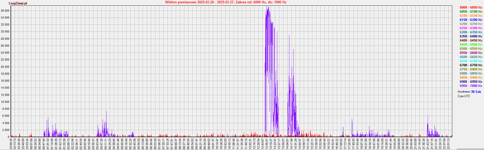
Task: Click the Czas UTC label
Action: tap(464, 96)
